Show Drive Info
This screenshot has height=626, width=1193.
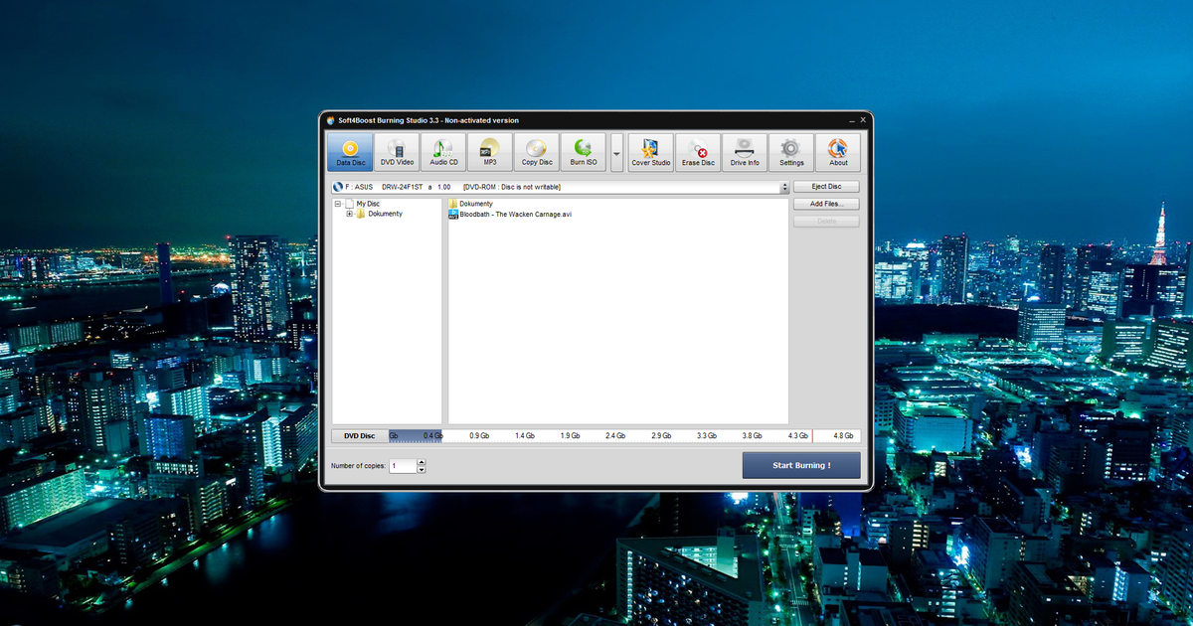point(745,153)
